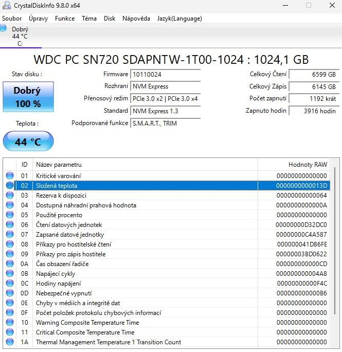This screenshot has width=342, height=352.
Task: Click status orb for Kritické varování row
Action: (x=10, y=175)
